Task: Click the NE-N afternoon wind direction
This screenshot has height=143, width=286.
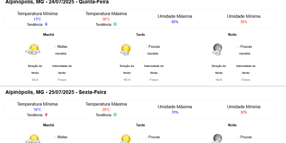Action: 127,80
